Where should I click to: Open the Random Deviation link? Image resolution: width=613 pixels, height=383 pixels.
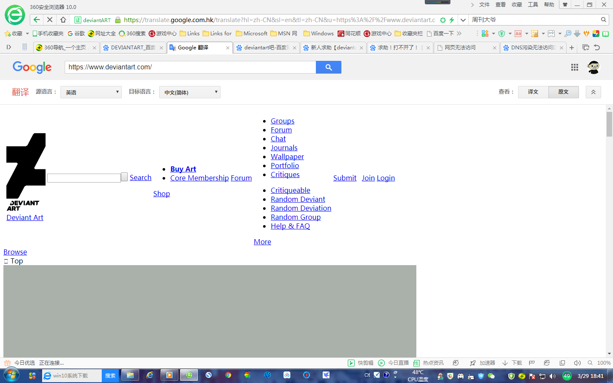pos(301,208)
